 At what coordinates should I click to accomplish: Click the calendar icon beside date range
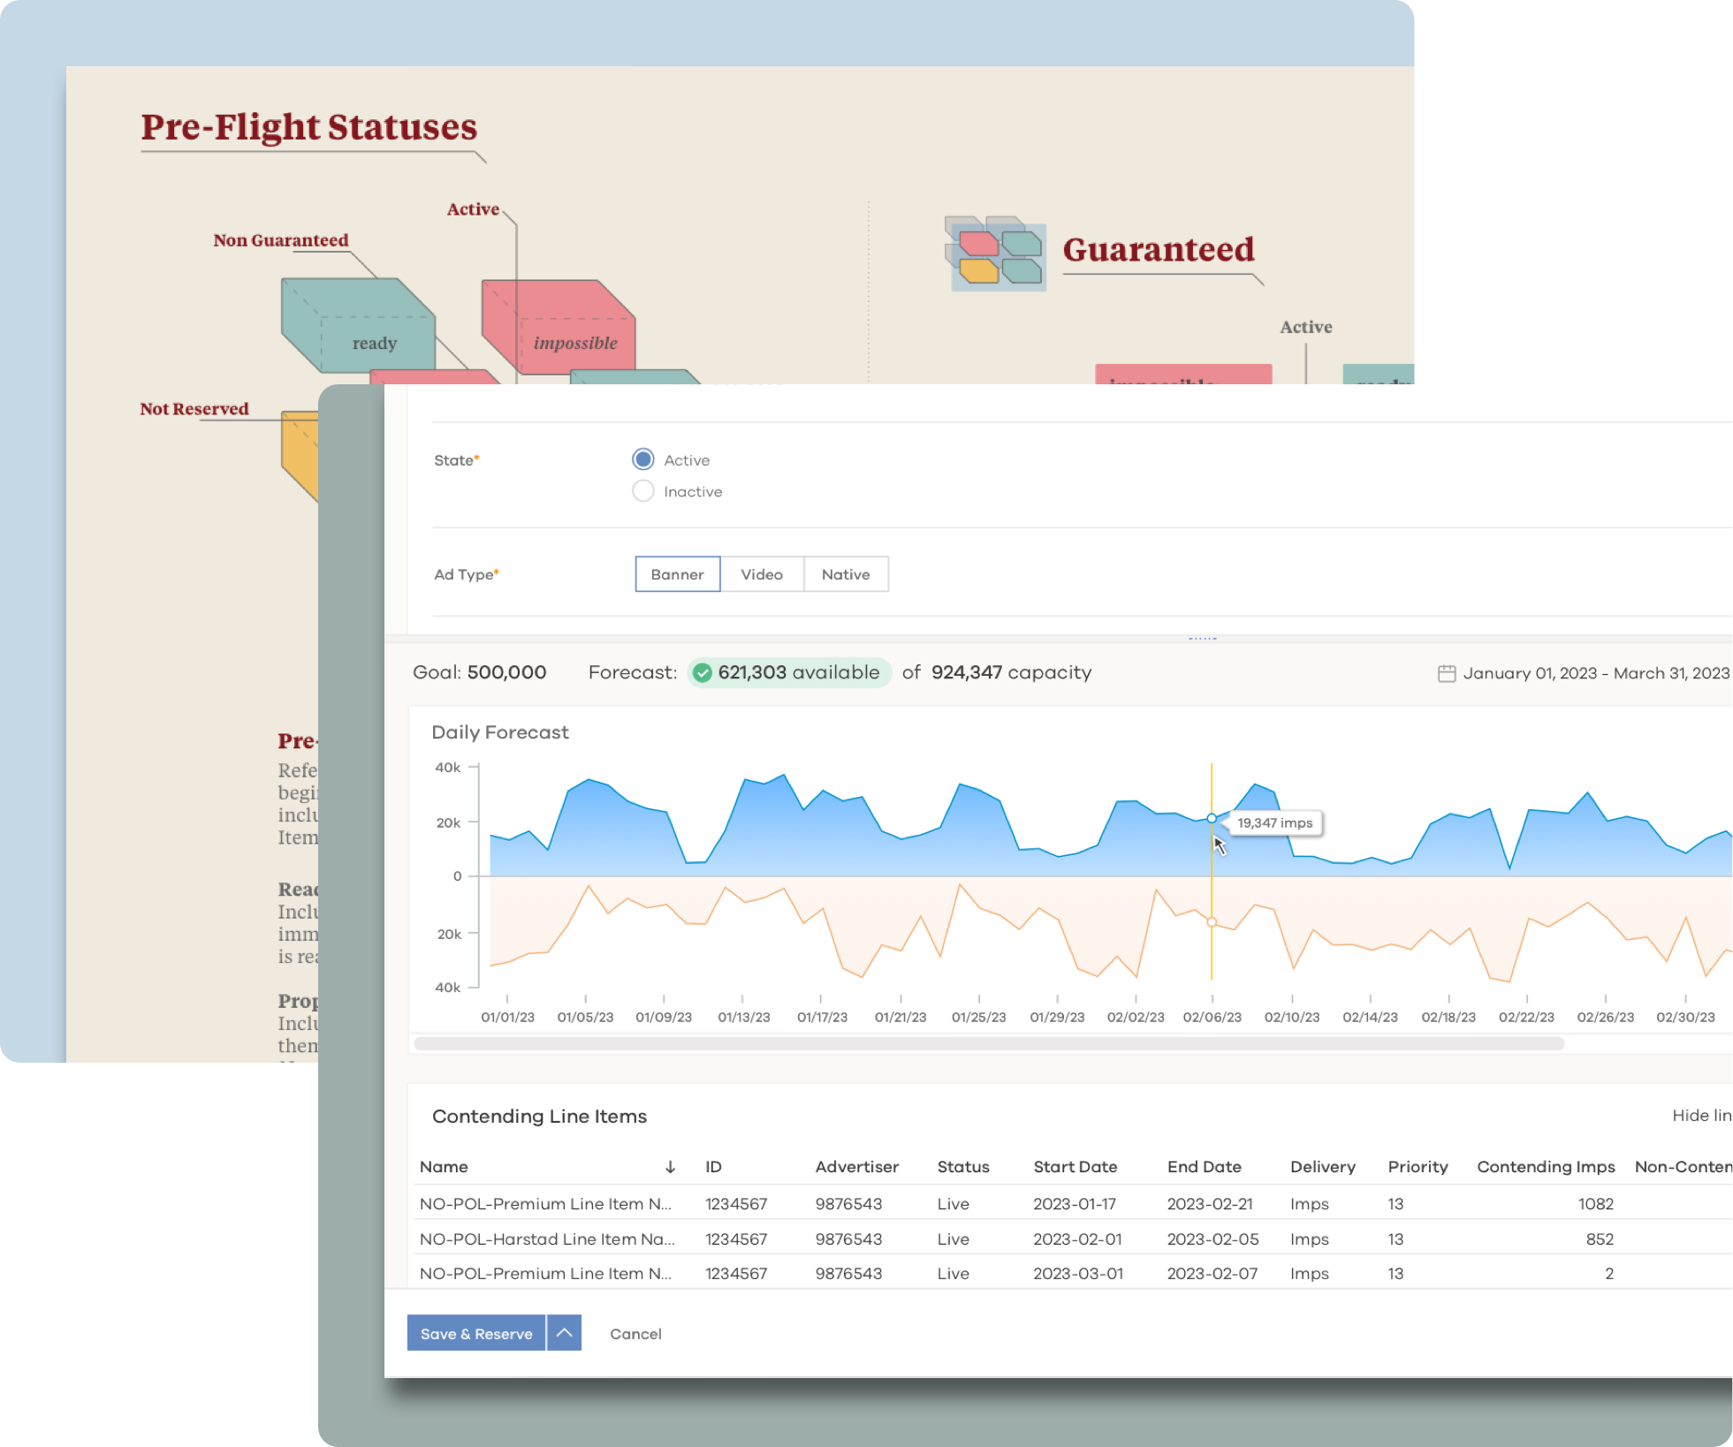pyautogui.click(x=1446, y=674)
